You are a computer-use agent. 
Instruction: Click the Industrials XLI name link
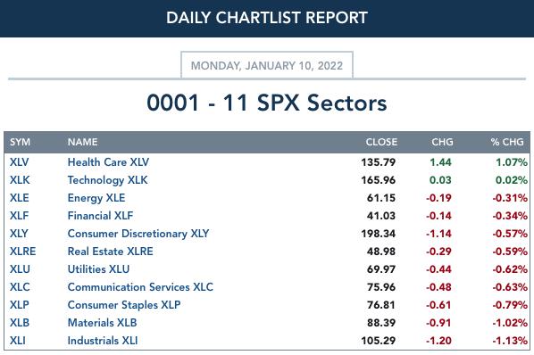tap(103, 341)
